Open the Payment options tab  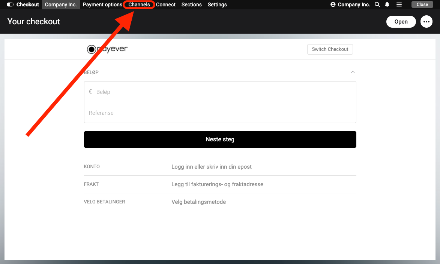click(102, 4)
